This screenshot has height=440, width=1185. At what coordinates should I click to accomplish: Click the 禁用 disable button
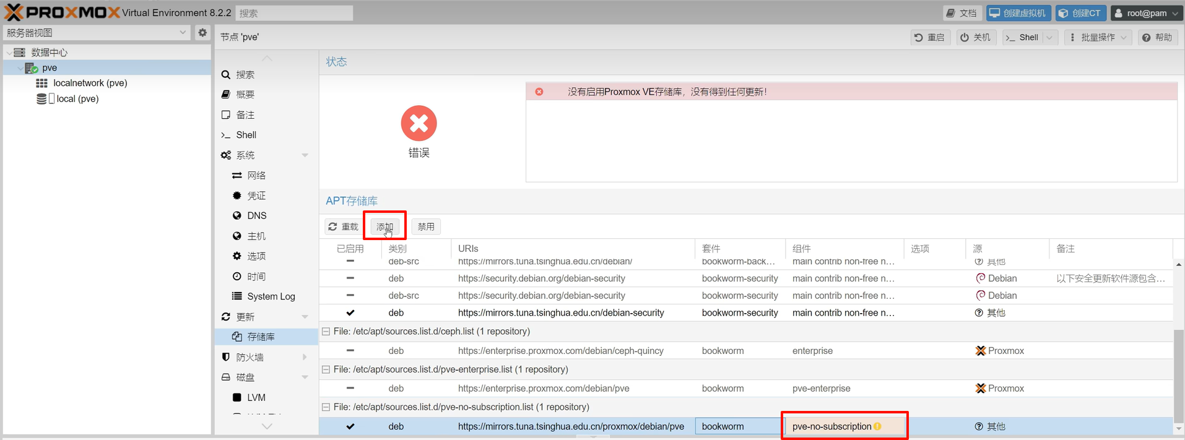click(426, 226)
